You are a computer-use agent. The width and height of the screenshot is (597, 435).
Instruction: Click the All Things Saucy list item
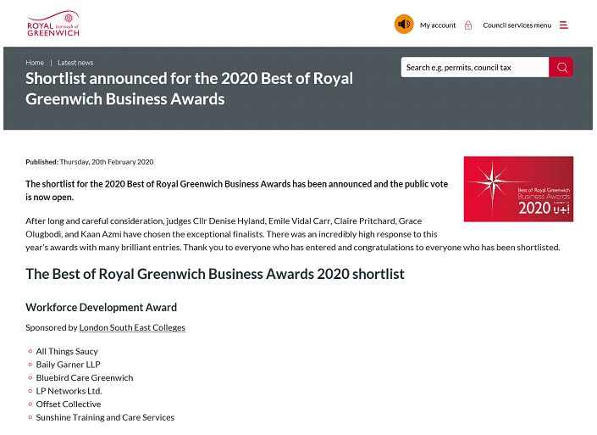(67, 351)
